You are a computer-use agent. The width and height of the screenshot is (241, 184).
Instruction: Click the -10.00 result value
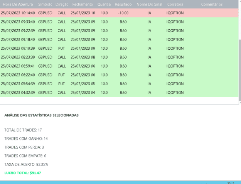click(123, 13)
